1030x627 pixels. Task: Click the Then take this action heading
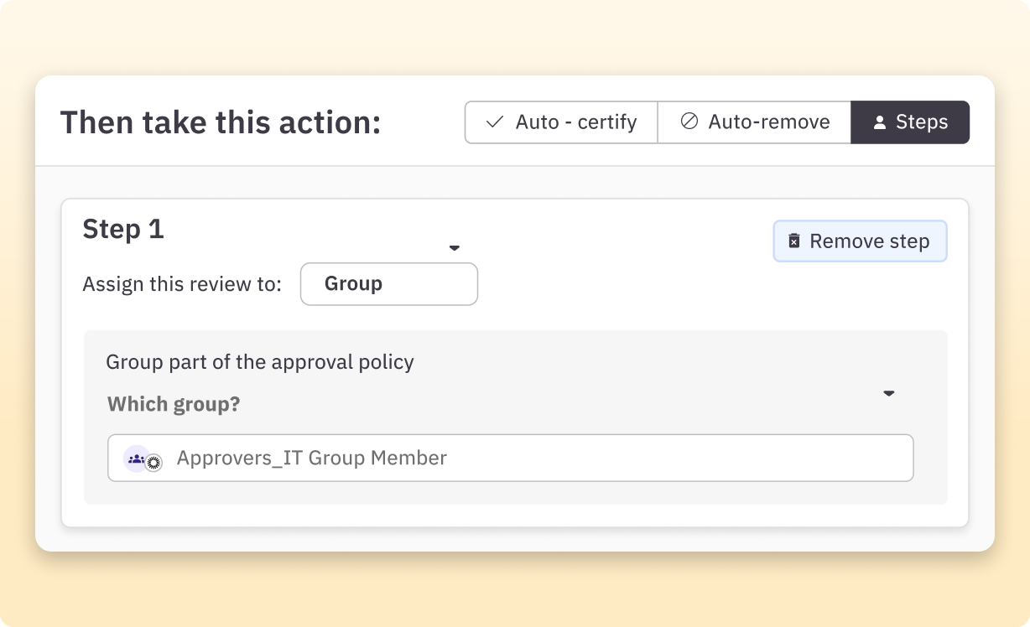click(x=221, y=122)
